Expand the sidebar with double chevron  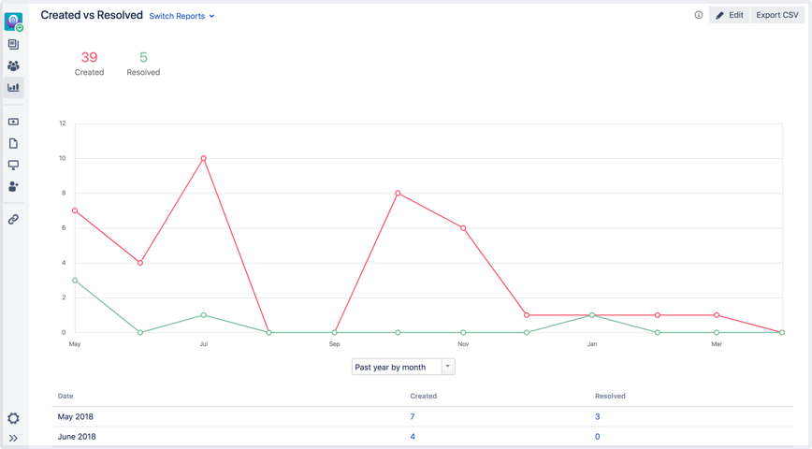pyautogui.click(x=13, y=438)
